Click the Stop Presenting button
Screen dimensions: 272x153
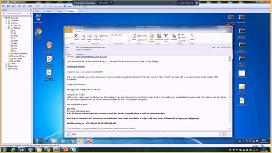click(x=185, y=3)
